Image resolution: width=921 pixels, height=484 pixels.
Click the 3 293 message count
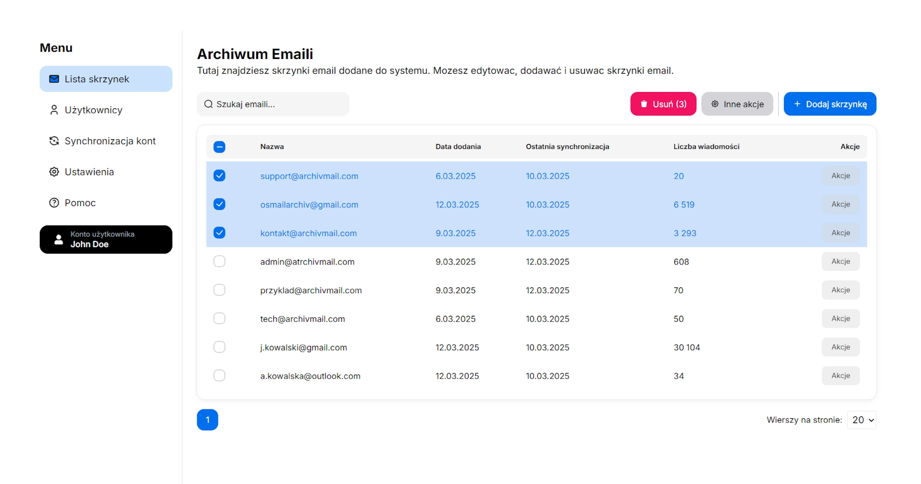(685, 233)
